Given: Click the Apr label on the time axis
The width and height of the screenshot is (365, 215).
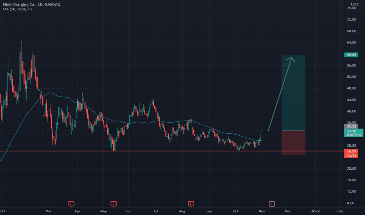Looking at the screenshot, I should point(77,211).
